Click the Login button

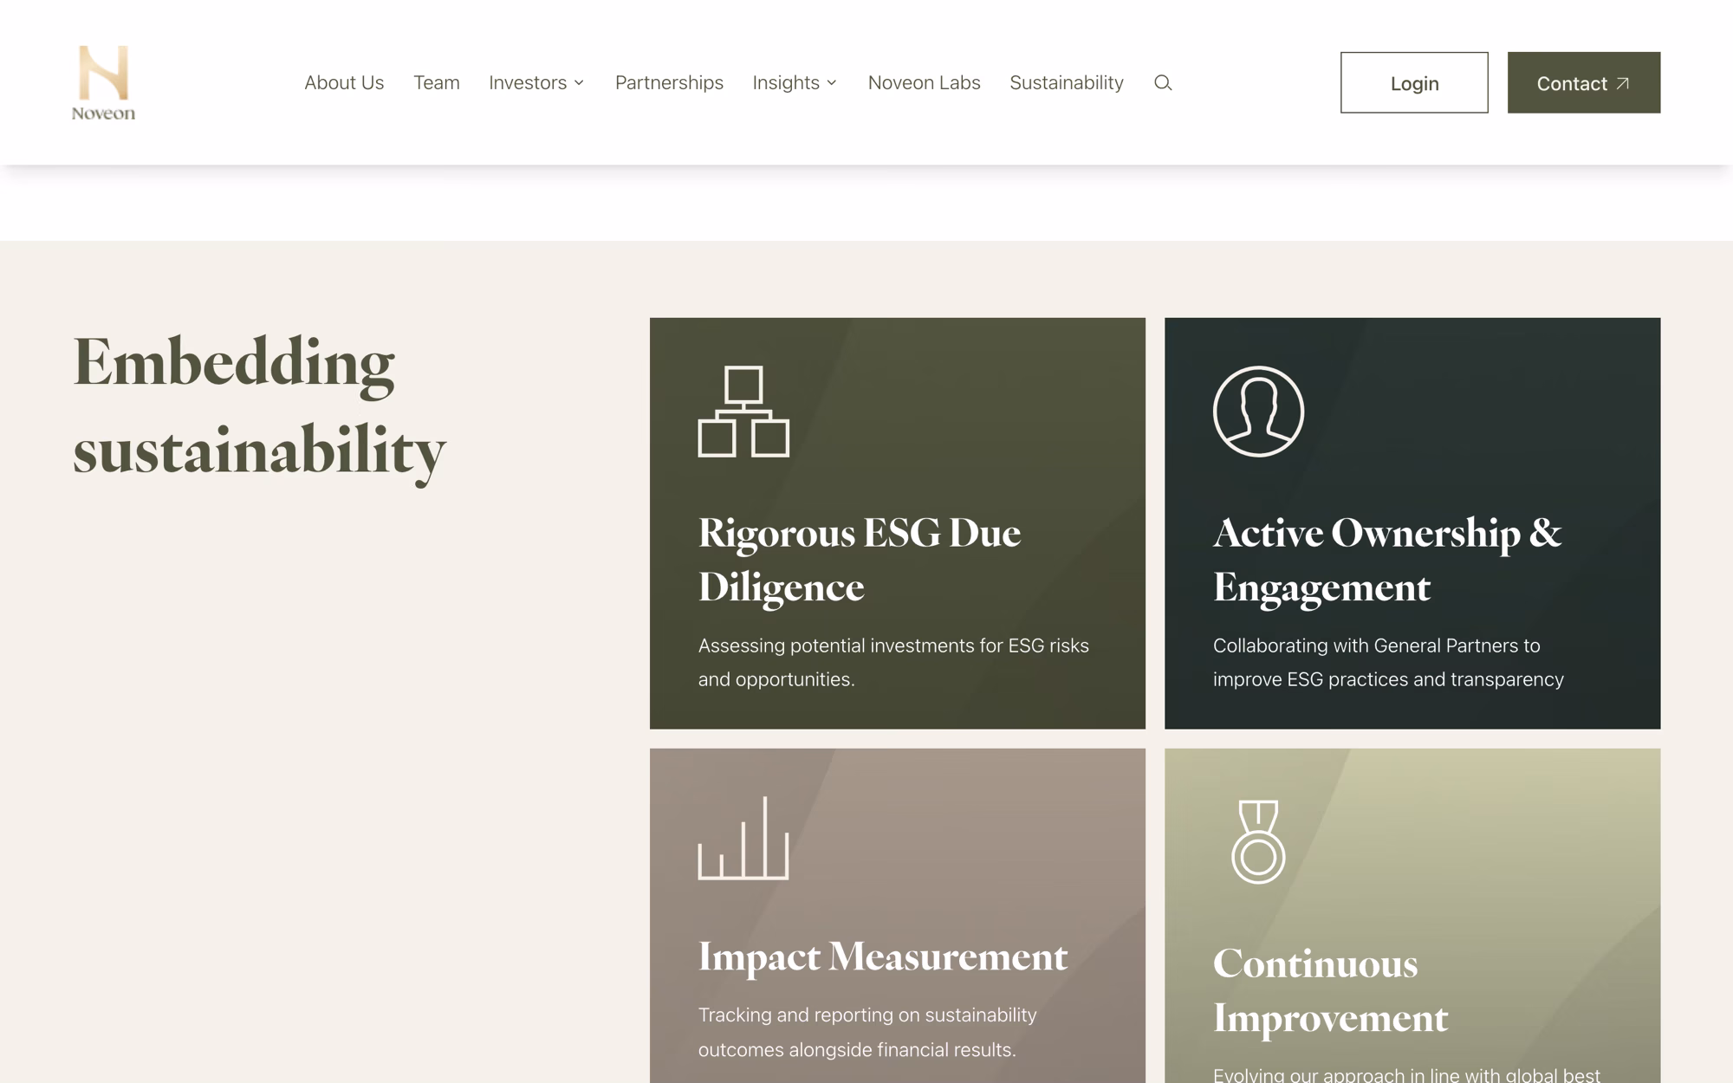click(1414, 82)
